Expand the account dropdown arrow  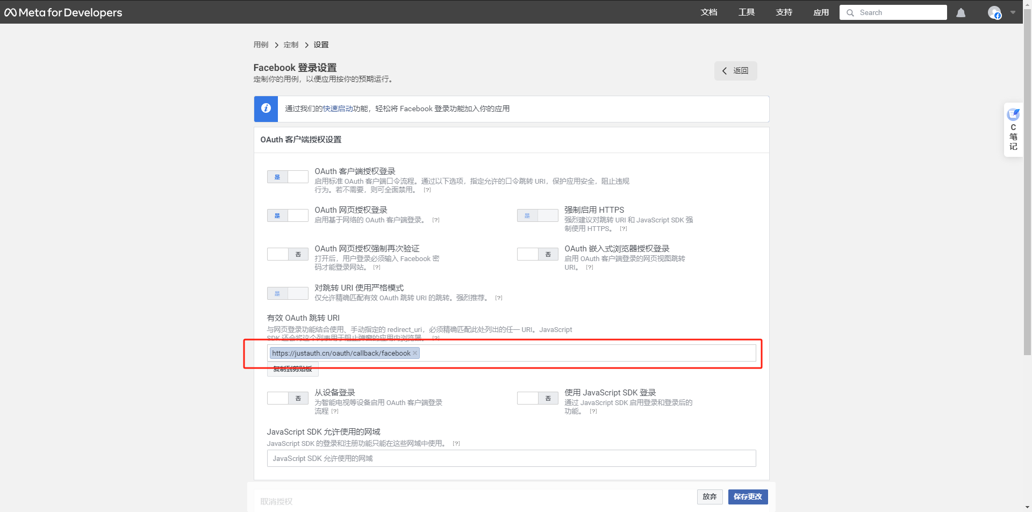click(1013, 12)
